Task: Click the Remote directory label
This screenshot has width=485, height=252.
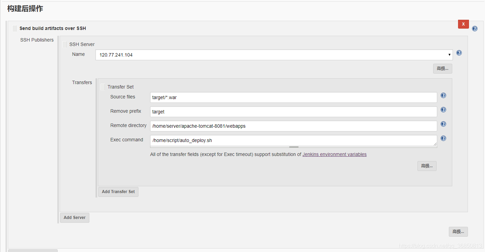Action: click(128, 125)
